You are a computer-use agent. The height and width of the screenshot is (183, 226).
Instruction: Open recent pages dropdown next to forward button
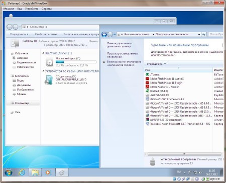tap(115, 35)
